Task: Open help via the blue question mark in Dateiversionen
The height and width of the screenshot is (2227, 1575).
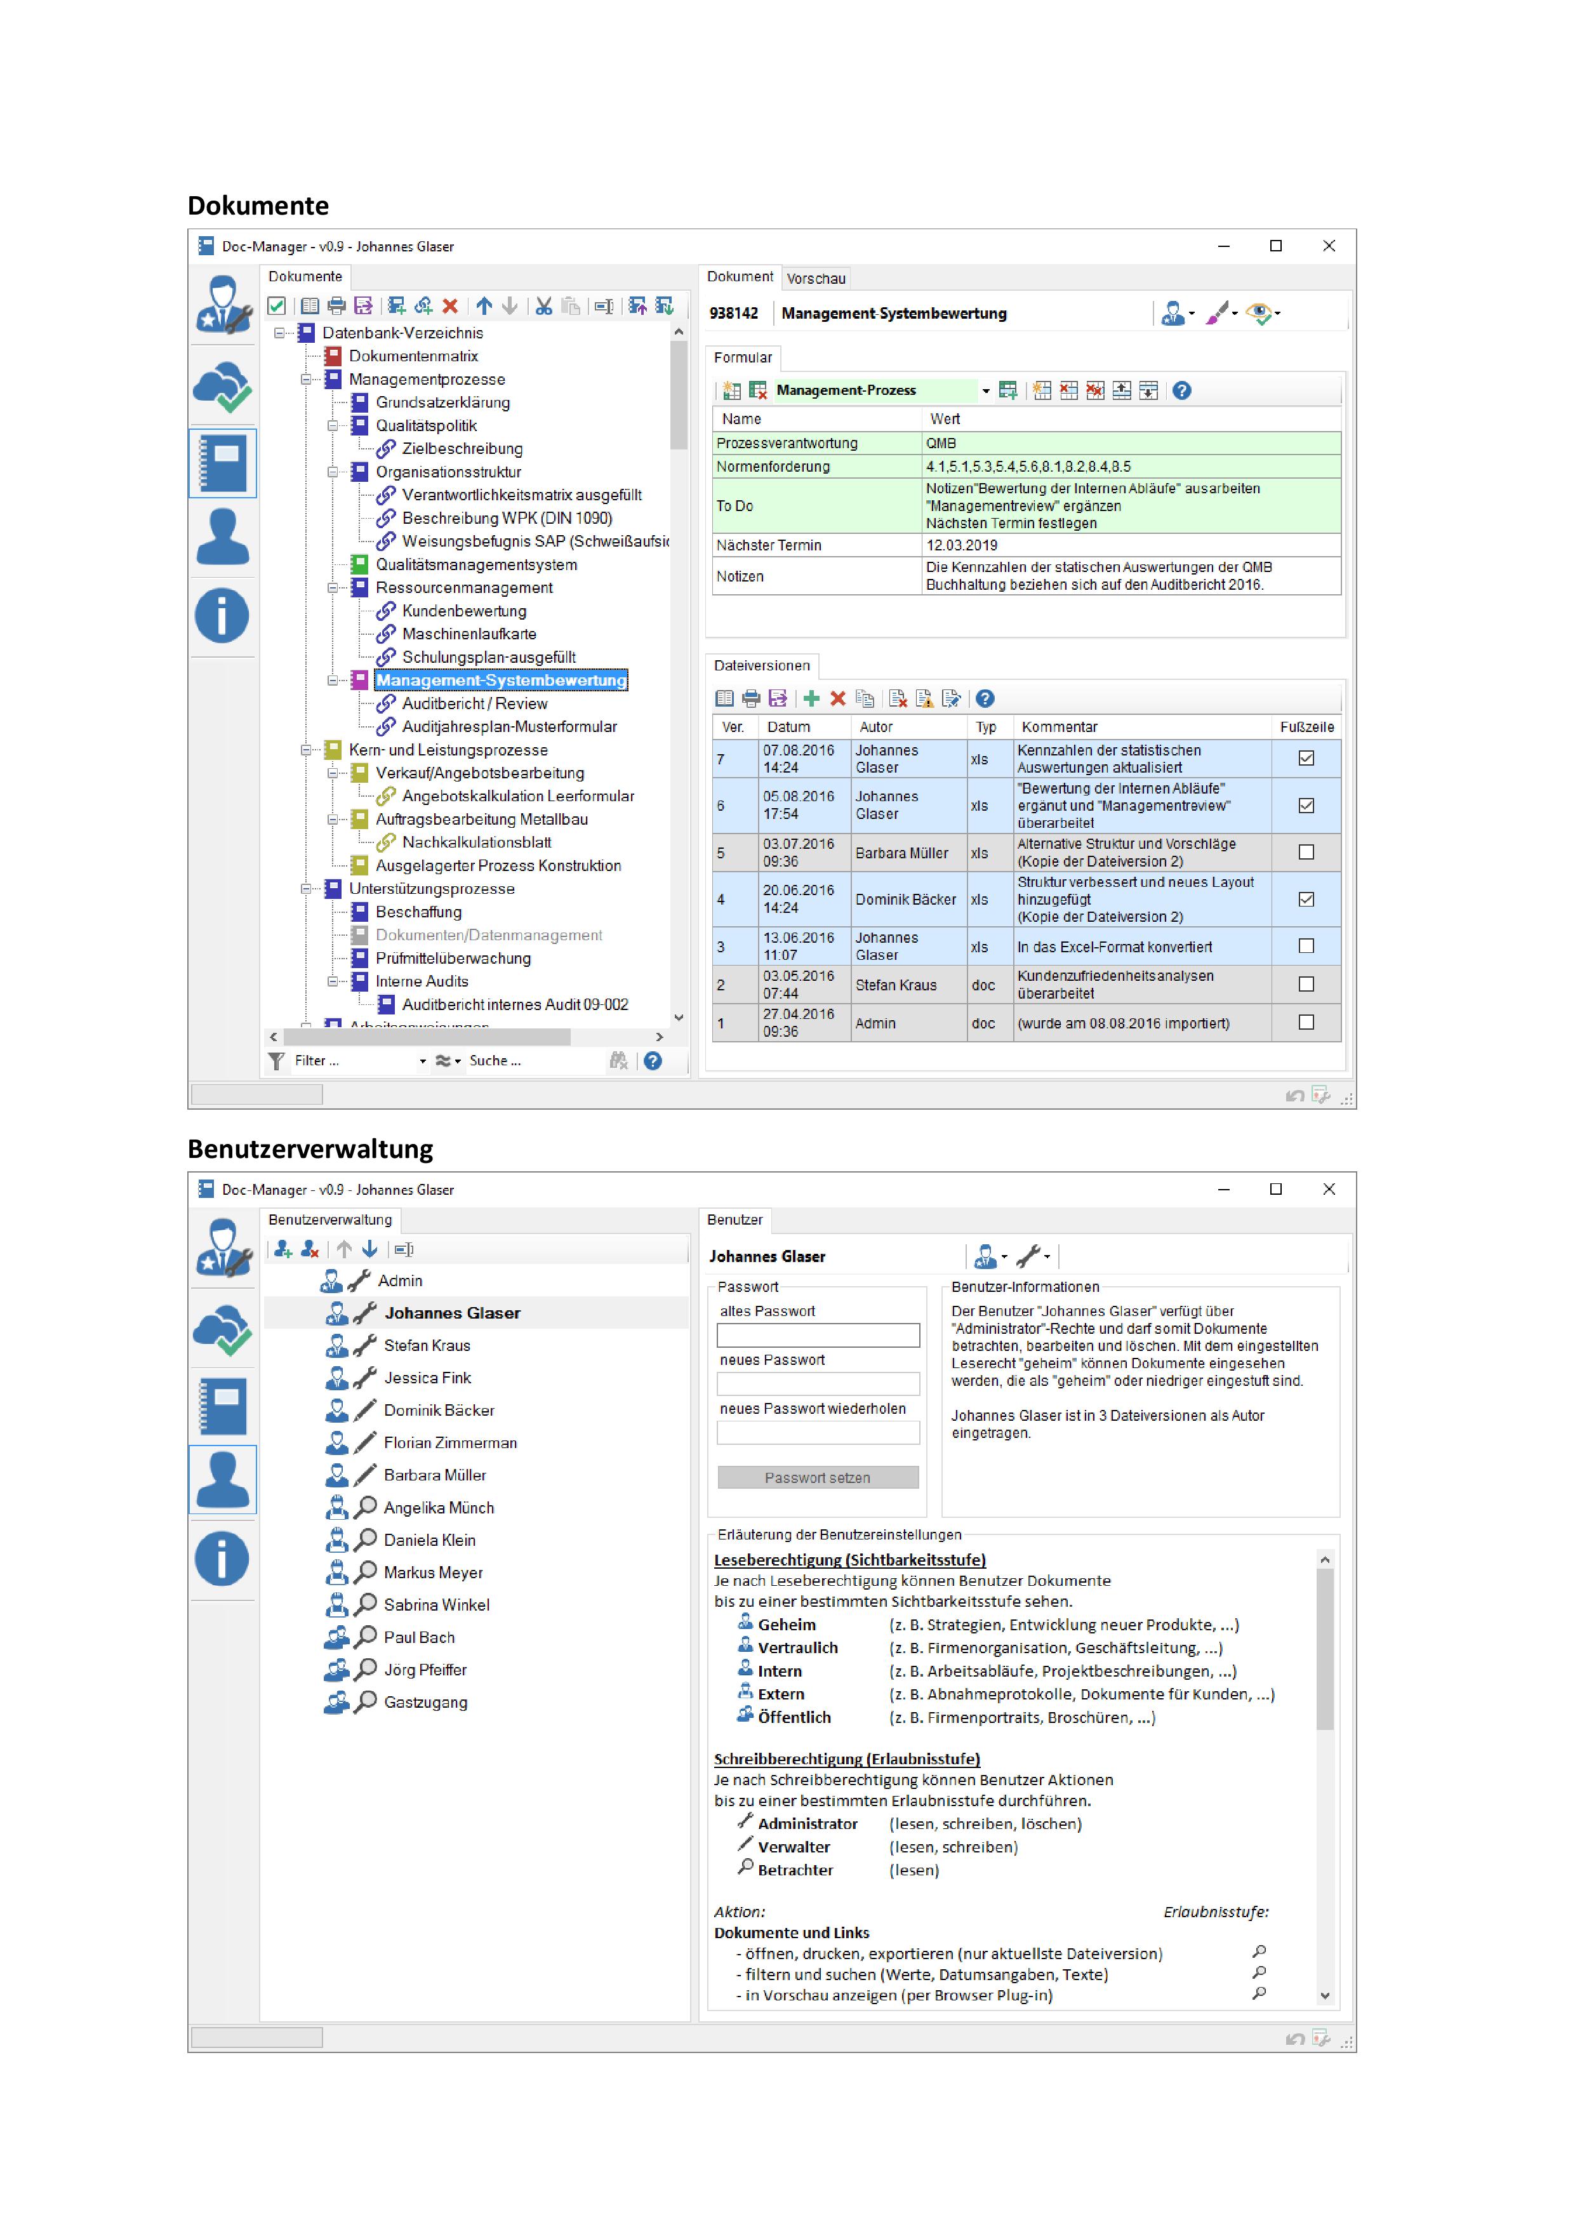Action: (x=985, y=698)
